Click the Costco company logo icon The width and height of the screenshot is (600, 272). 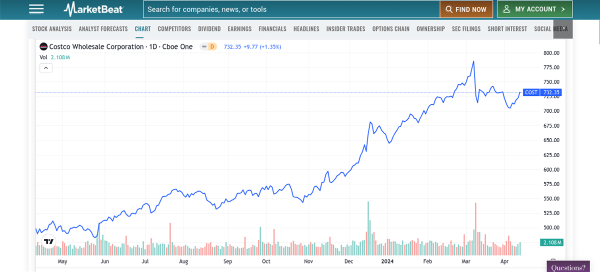point(43,47)
